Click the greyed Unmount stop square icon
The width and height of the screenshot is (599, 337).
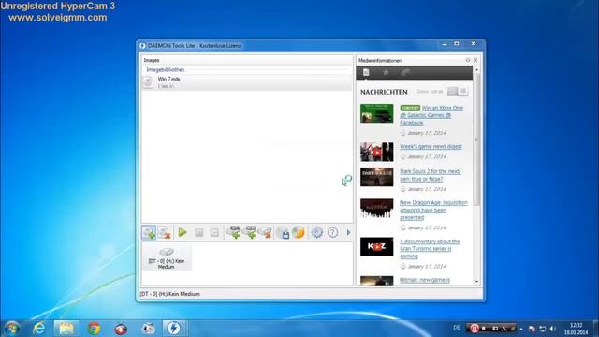tap(198, 232)
